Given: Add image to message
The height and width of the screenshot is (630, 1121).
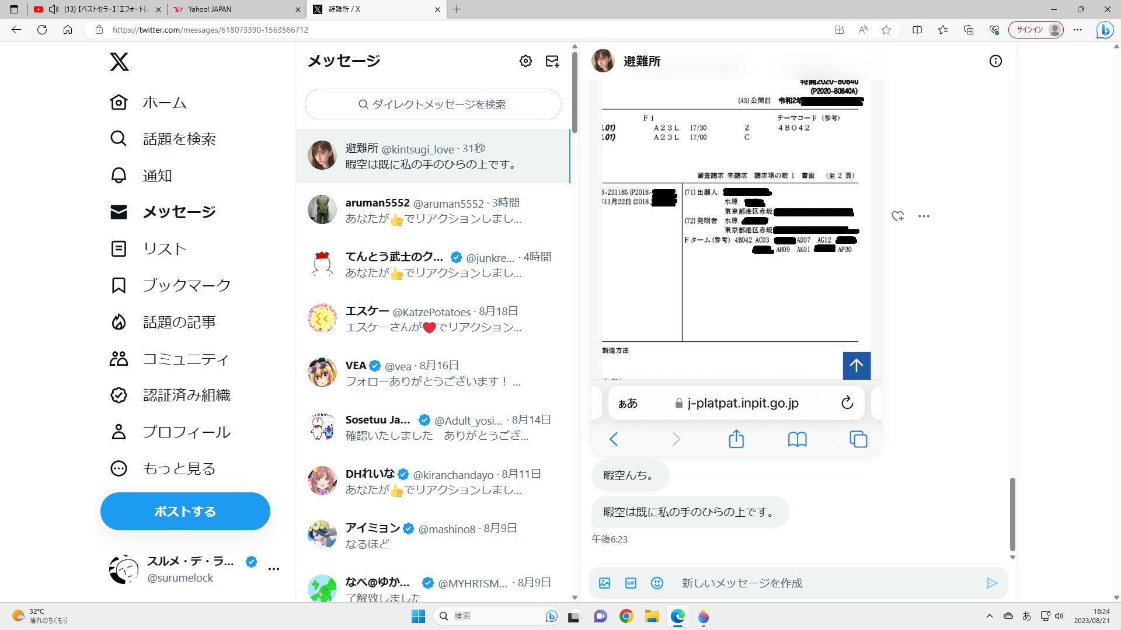Looking at the screenshot, I should [604, 583].
